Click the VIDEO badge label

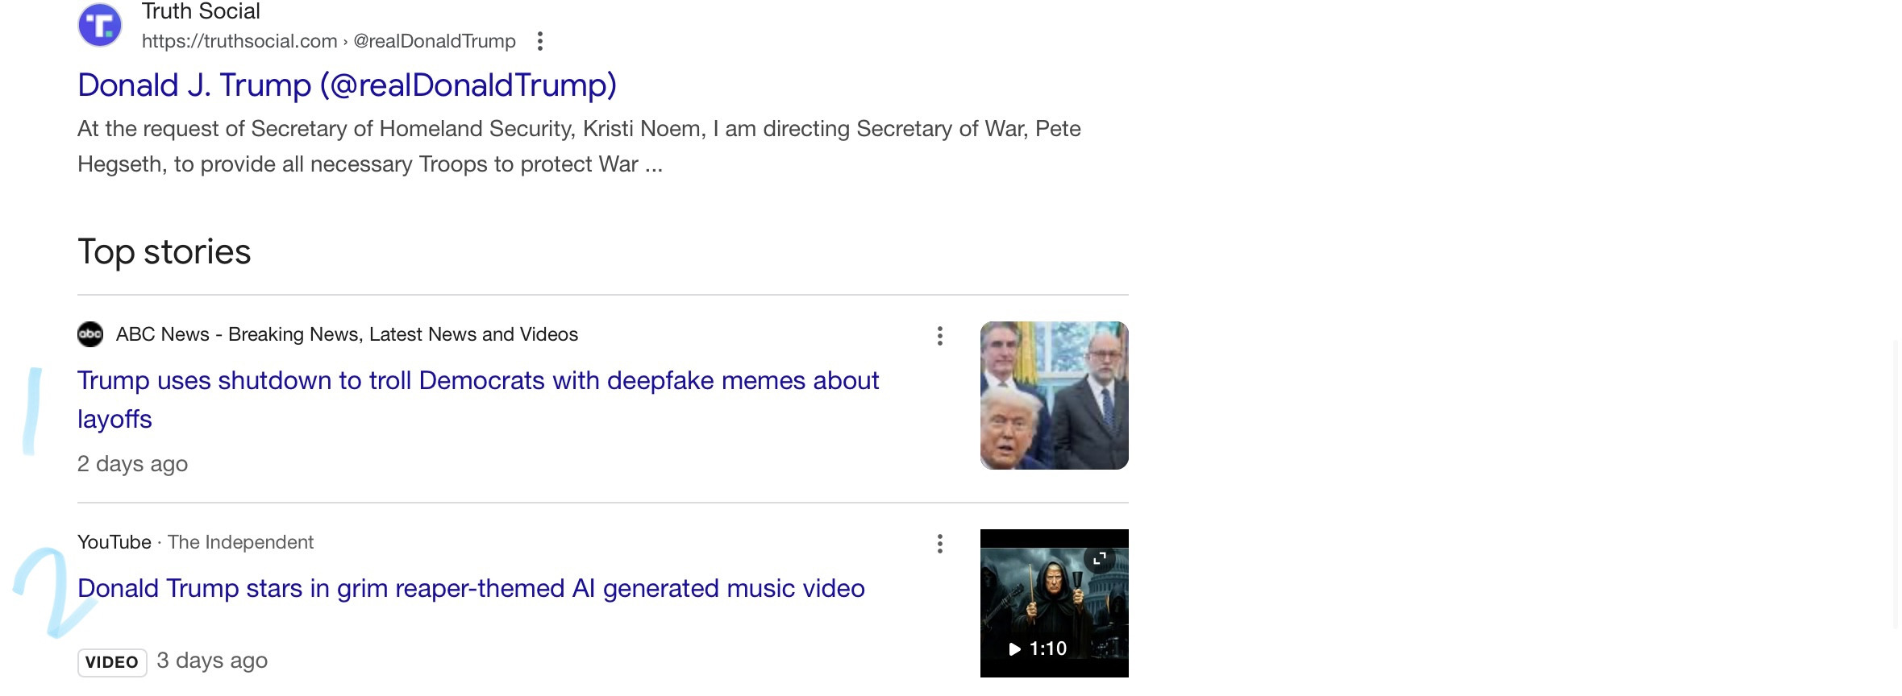(x=112, y=662)
